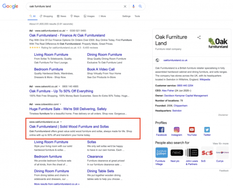Expand View 15+ more related searches
The width and height of the screenshot is (233, 188).
[x=221, y=143]
